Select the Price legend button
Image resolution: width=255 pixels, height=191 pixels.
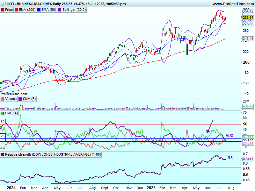click(7, 10)
